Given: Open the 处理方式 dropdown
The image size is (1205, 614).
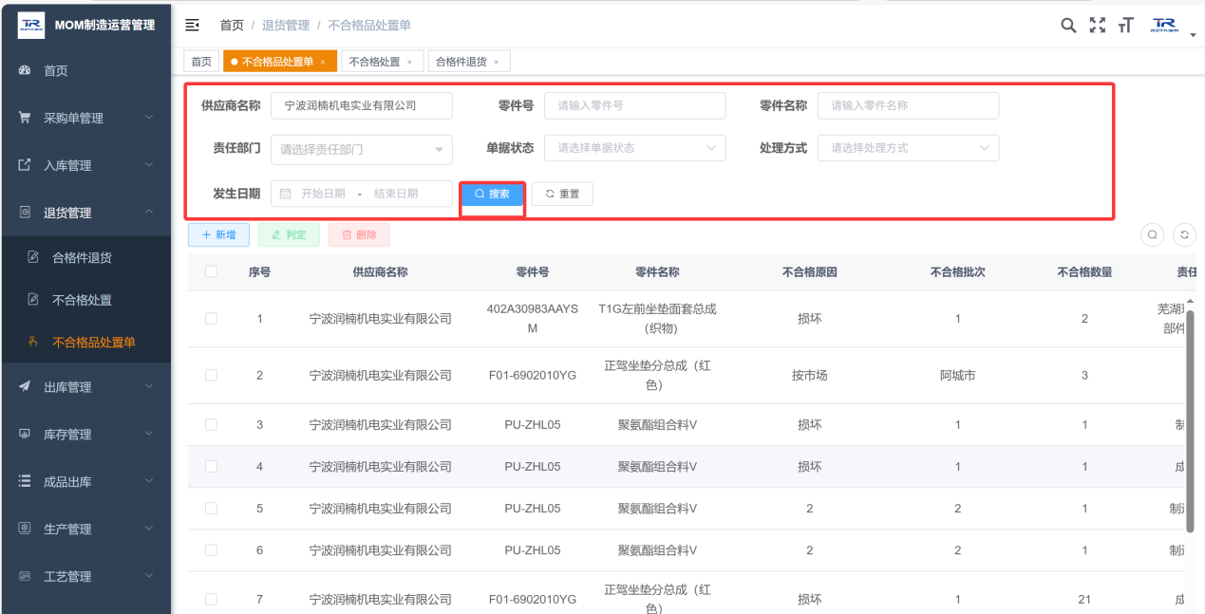Looking at the screenshot, I should (x=908, y=148).
